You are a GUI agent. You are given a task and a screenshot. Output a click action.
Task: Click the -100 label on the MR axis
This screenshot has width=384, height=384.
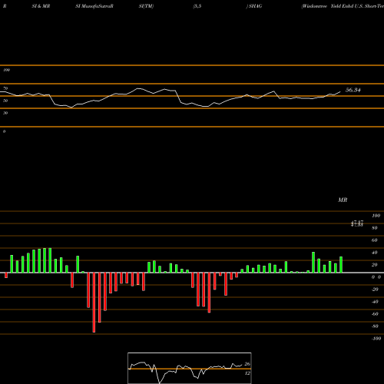point(376,339)
